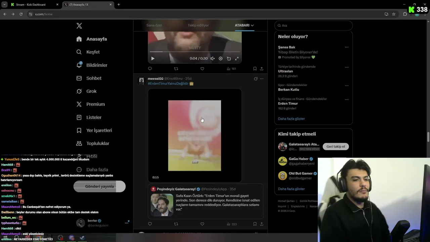This screenshot has width=430, height=242.
Task: Open Daha fazla menu in the sidebar
Action: (x=92, y=170)
